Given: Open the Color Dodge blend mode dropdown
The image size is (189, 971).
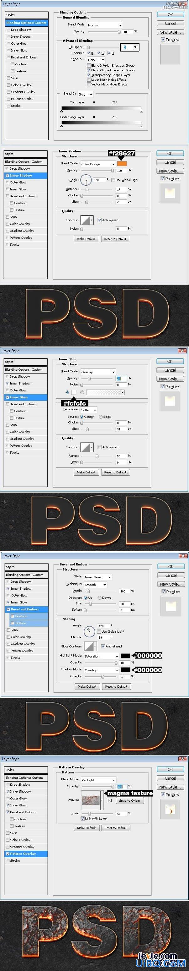Looking at the screenshot, I should point(98,164).
